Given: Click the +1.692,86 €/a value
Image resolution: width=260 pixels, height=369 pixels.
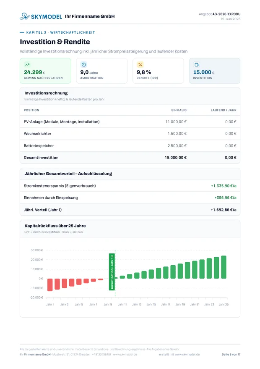Looking at the screenshot, I should (x=224, y=210).
